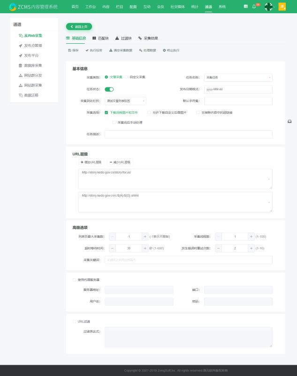Image resolution: width=297 pixels, height=376 pixels.
Task: Click 终止执行 to stop the task
Action: pos(171,50)
